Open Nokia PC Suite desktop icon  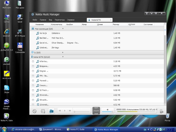[6, 117]
